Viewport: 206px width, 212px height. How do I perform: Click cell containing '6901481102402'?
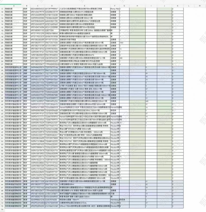pyautogui.click(x=38, y=194)
